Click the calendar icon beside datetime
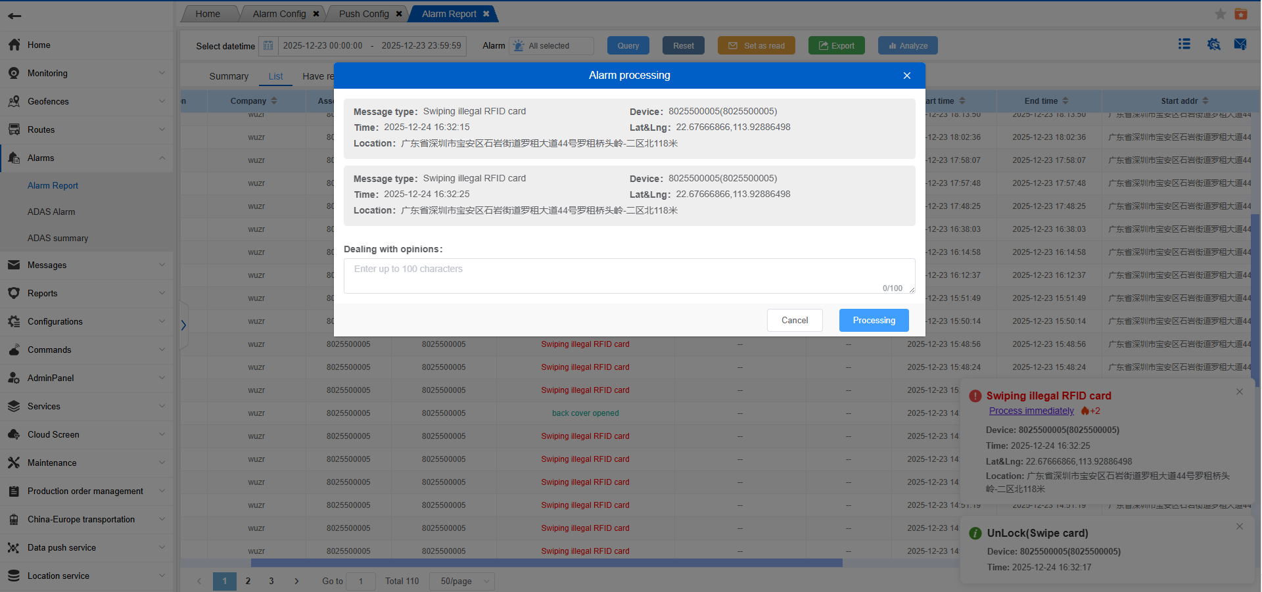 [268, 46]
